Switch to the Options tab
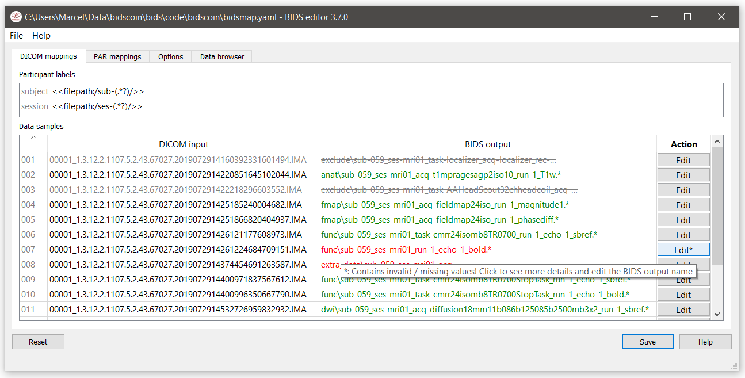This screenshot has height=378, width=745. pos(171,56)
